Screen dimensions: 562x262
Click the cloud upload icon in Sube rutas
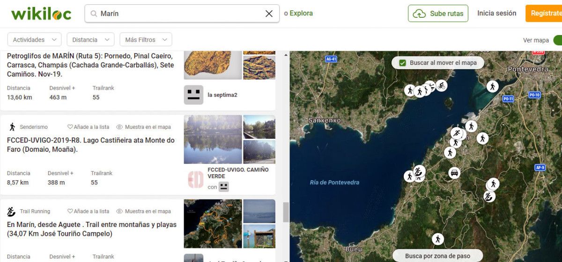point(419,14)
